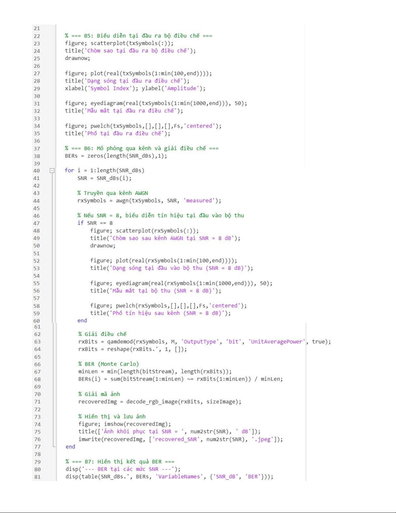Image resolution: width=396 pixels, height=513 pixels.
Task: Click the pwelch(txSymbols line 34
Action: [143, 126]
